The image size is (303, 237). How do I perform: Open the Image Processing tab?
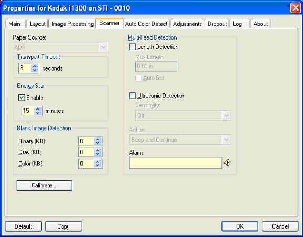pos(72,24)
